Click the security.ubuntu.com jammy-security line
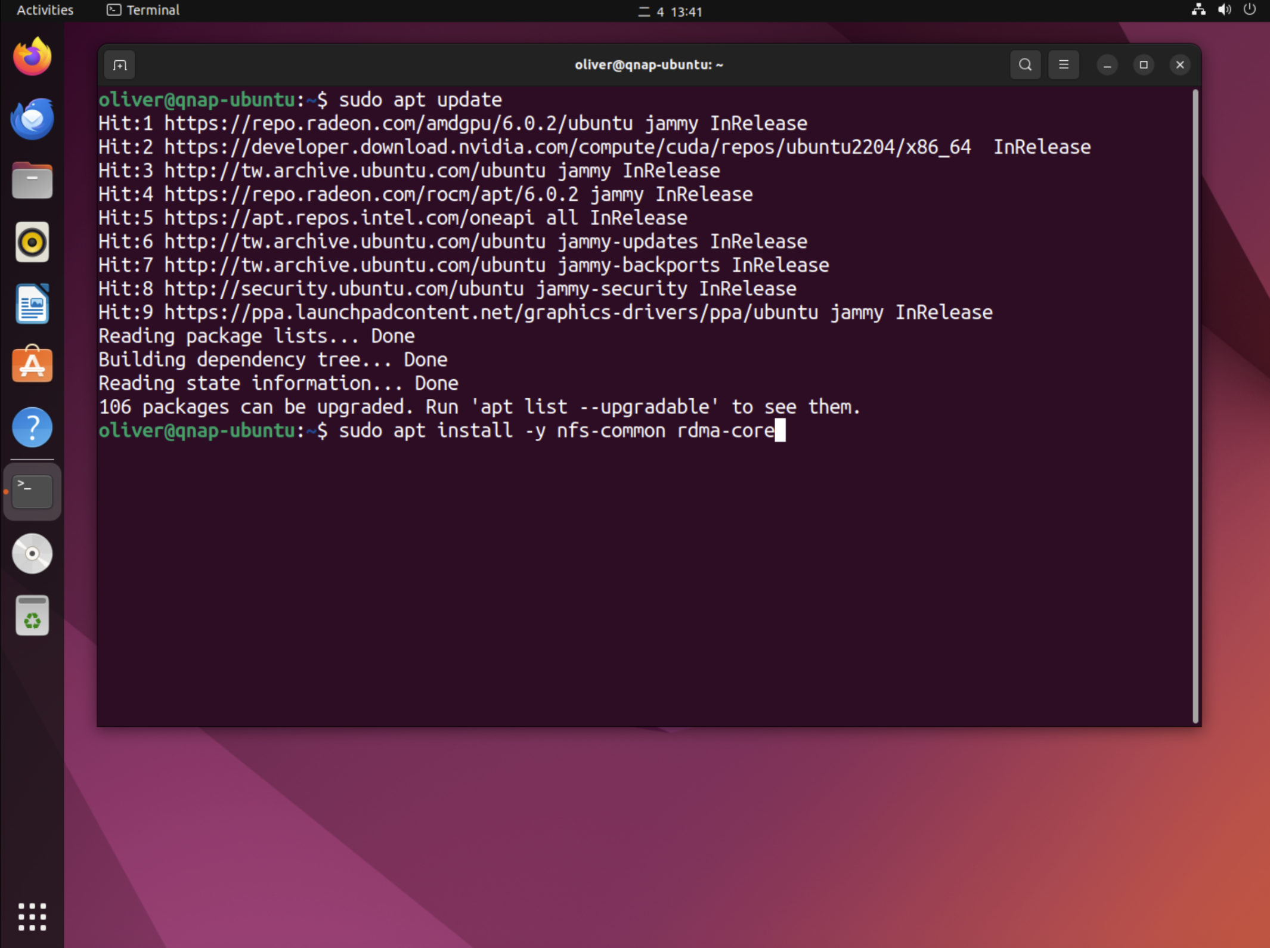This screenshot has width=1270, height=948. pyautogui.click(x=447, y=289)
